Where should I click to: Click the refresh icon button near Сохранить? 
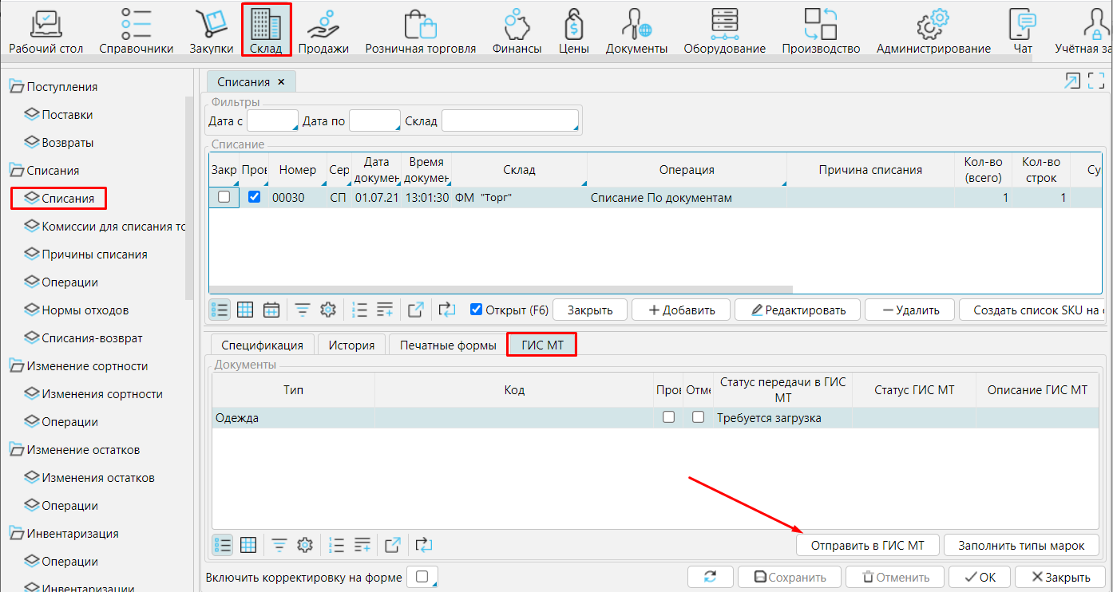click(x=709, y=577)
